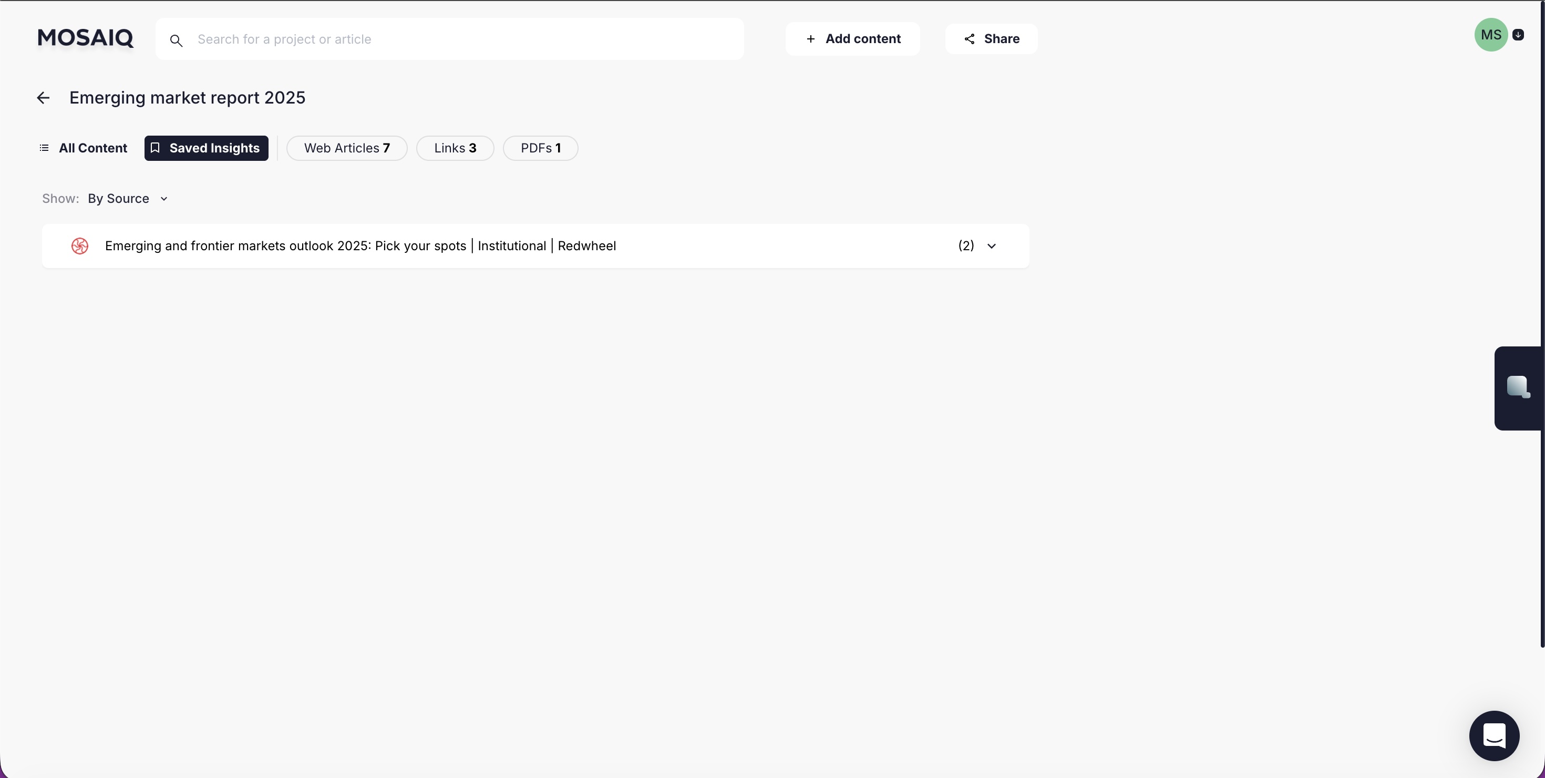Screen dimensions: 1545x778
Task: Click the share arrow icon
Action: 970,38
